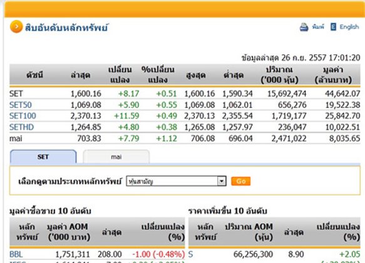Open the securities type dropdown

coord(176,181)
